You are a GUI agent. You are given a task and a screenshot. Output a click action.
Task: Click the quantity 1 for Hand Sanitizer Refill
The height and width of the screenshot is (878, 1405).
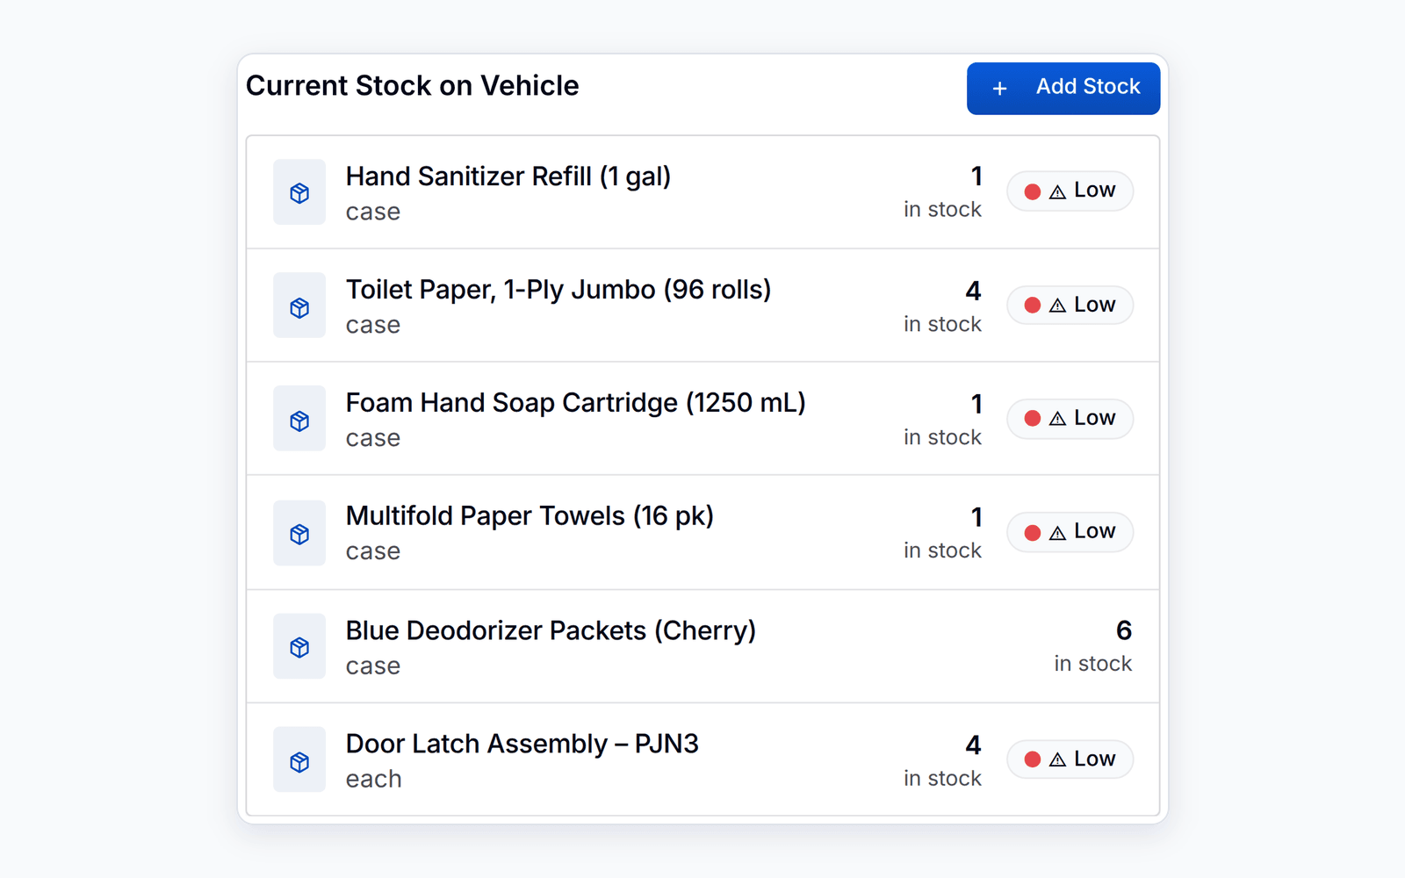976,176
